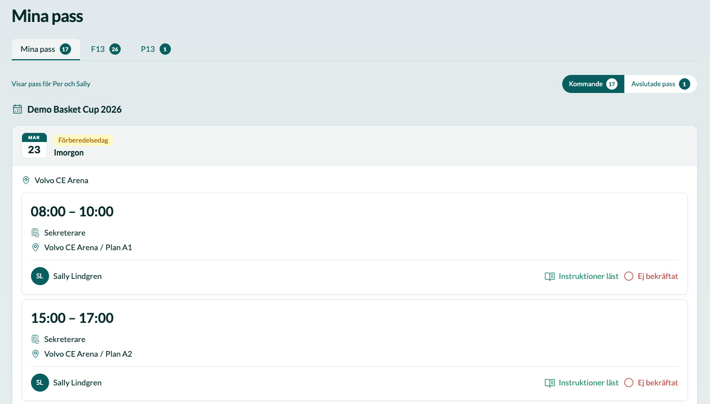Viewport: 710px width, 404px height.
Task: Switch to Avslutade pass view
Action: [660, 84]
